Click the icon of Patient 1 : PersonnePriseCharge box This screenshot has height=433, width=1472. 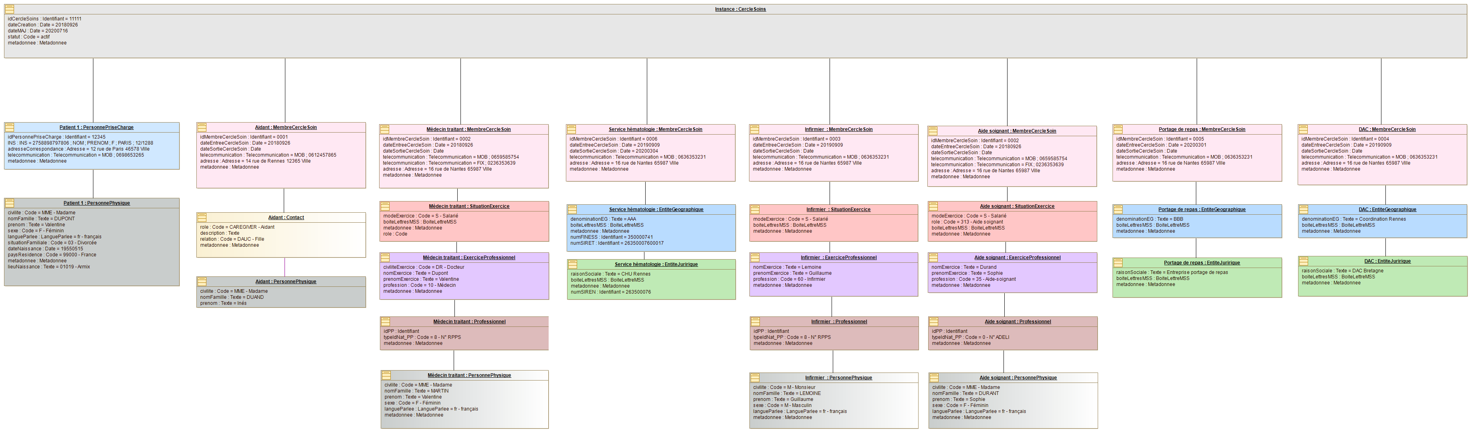(10, 127)
